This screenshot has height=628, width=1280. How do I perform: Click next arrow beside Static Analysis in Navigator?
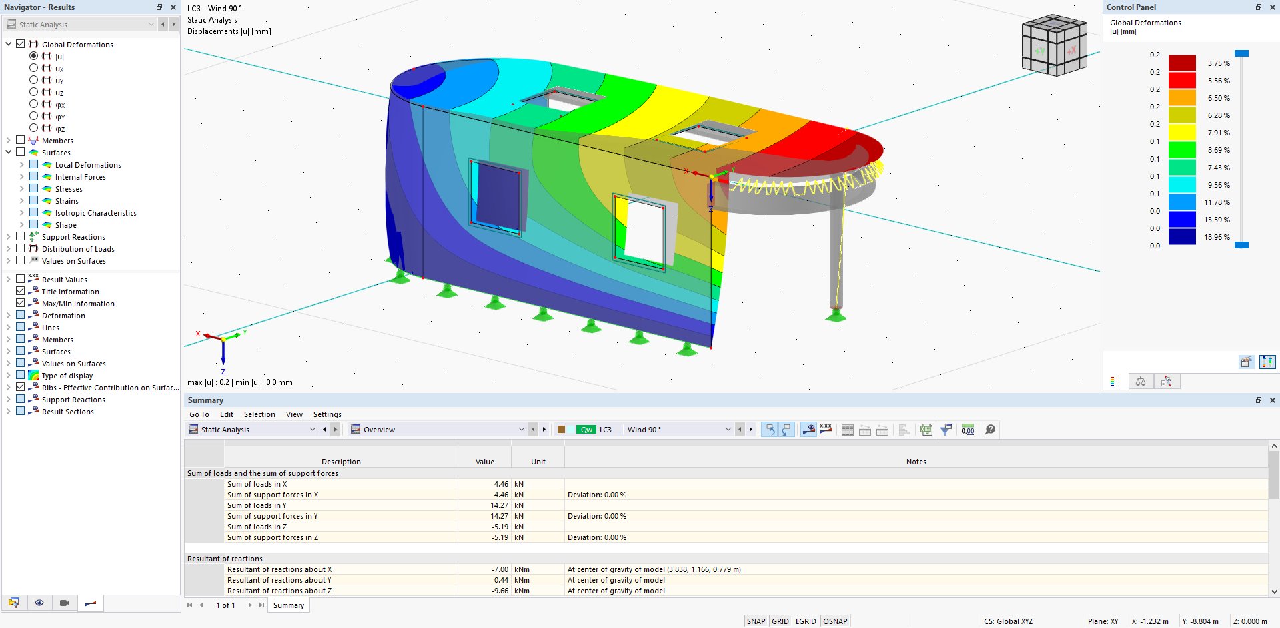pyautogui.click(x=173, y=25)
